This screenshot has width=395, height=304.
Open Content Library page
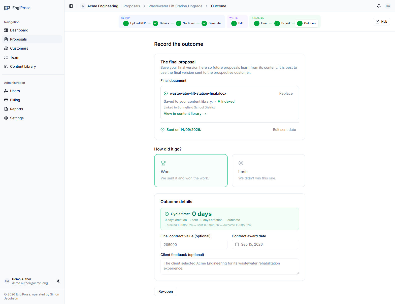[x=32, y=66]
